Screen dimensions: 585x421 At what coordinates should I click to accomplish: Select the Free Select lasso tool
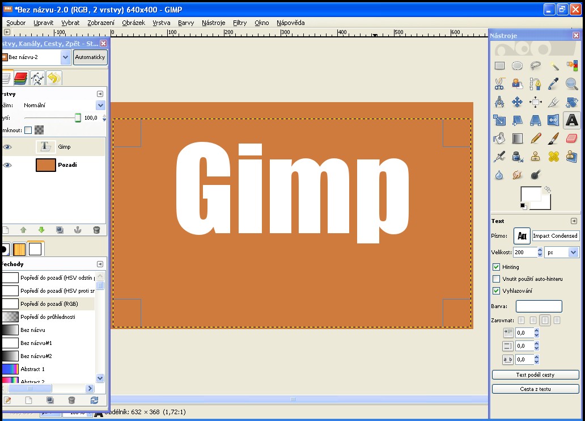[x=535, y=66]
